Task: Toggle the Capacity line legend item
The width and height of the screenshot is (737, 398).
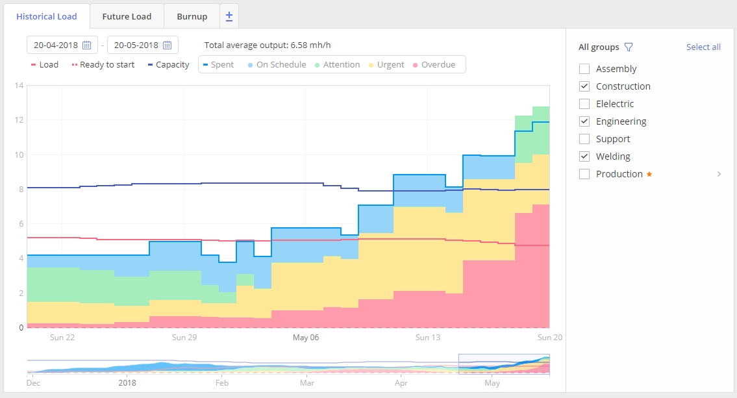Action: (x=168, y=65)
